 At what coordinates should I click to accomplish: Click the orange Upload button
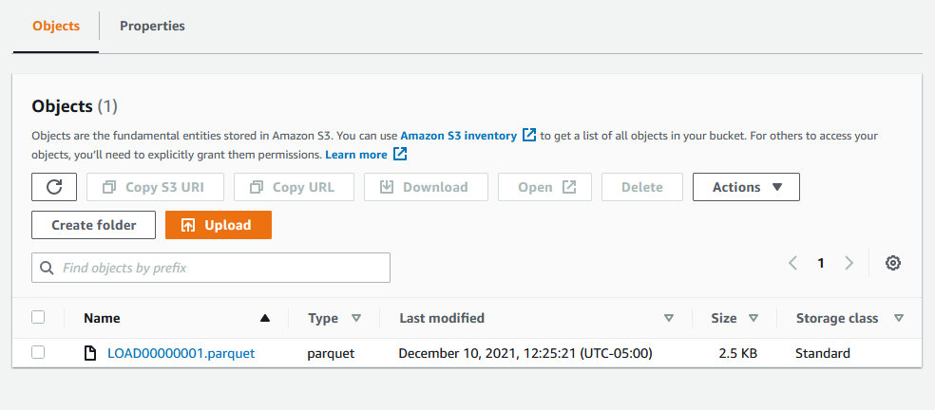tap(218, 225)
